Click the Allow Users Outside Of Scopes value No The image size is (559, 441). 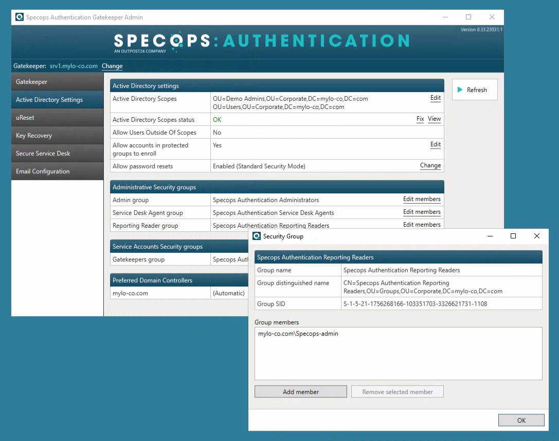pyautogui.click(x=217, y=133)
